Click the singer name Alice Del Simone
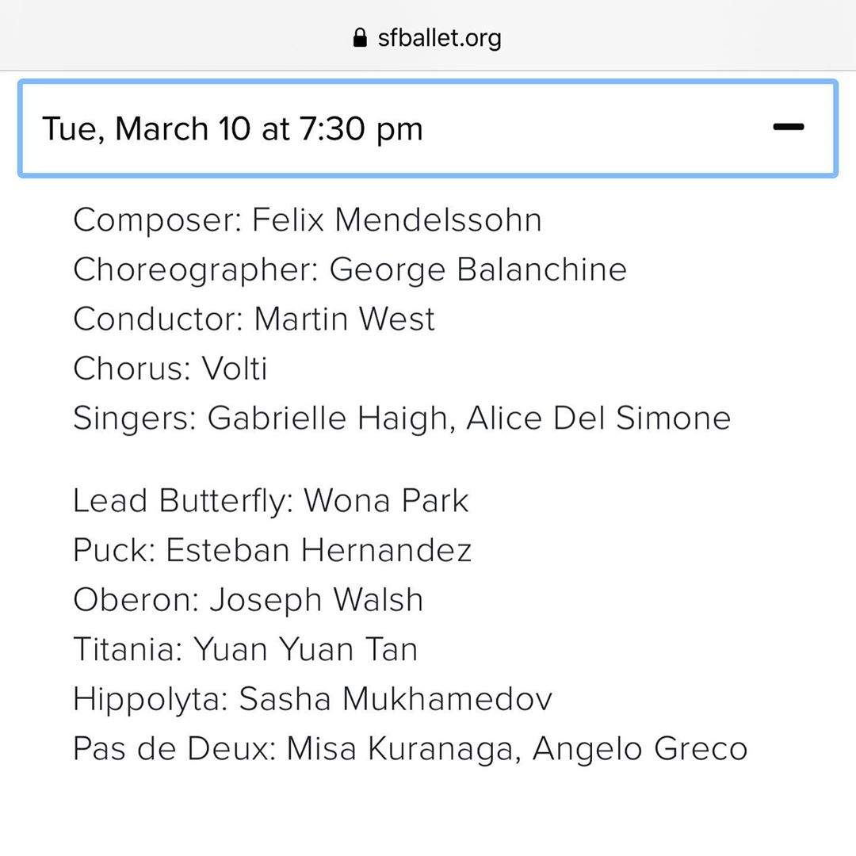This screenshot has width=856, height=856. pos(598,418)
